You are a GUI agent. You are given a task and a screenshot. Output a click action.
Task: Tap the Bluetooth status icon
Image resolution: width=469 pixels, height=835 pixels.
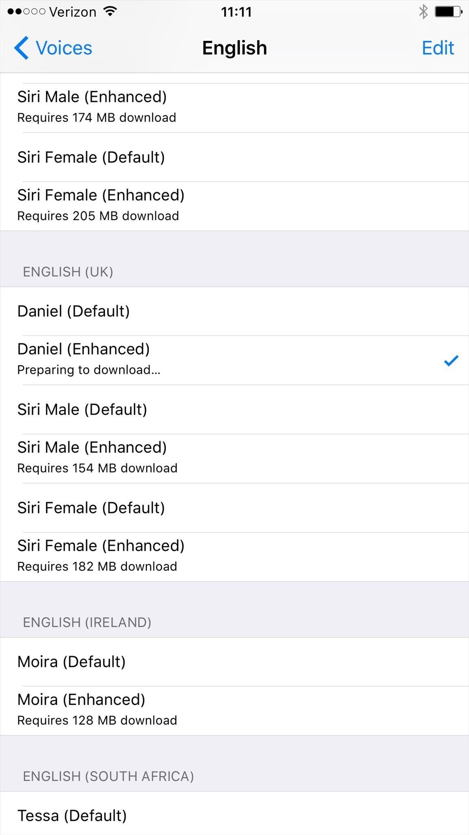click(423, 11)
